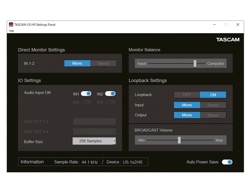The height and width of the screenshot is (193, 251).
Task: Turn Loopback ON
Action: (213, 95)
